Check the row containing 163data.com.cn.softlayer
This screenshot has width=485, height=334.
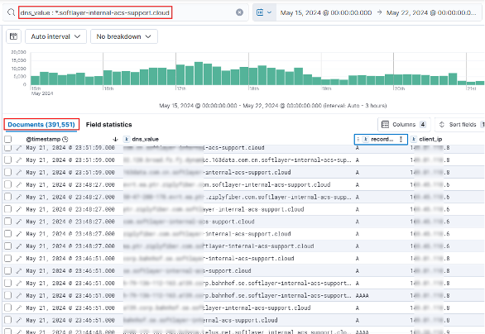8,160
